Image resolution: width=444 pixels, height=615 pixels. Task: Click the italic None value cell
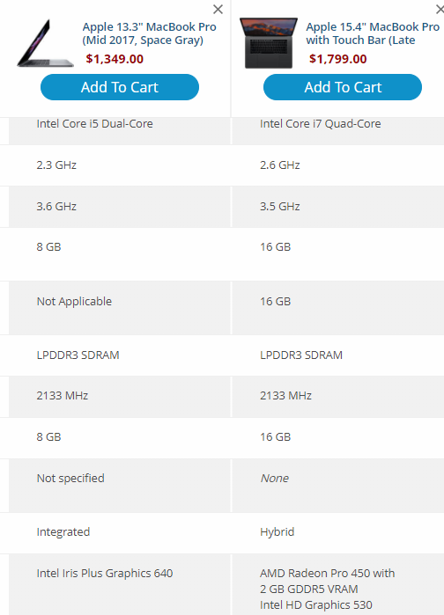tap(338, 486)
